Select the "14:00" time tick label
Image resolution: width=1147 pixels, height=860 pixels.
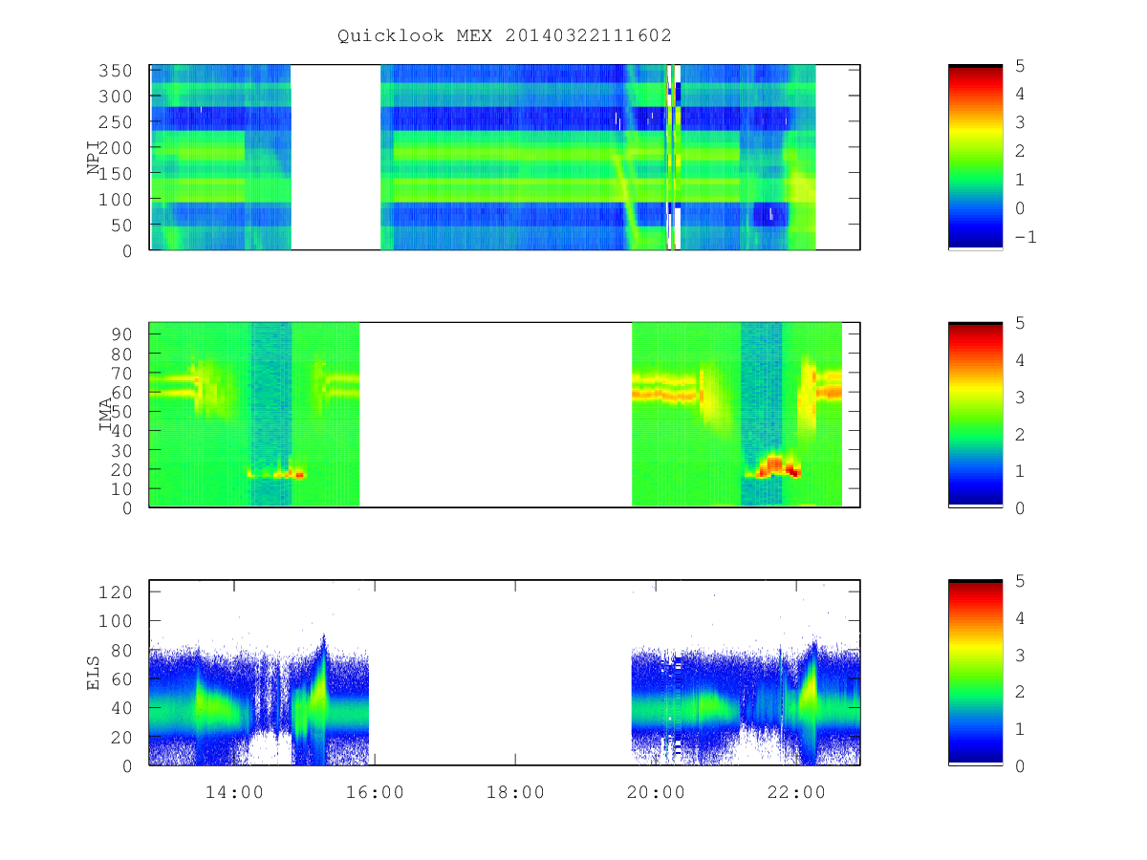(x=234, y=792)
